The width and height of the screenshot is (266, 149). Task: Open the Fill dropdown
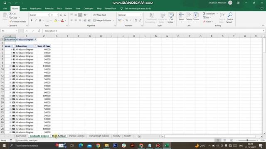207,17
